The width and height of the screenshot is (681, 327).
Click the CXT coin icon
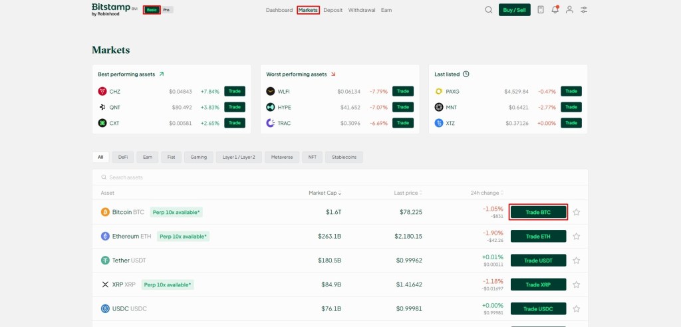(x=102, y=123)
